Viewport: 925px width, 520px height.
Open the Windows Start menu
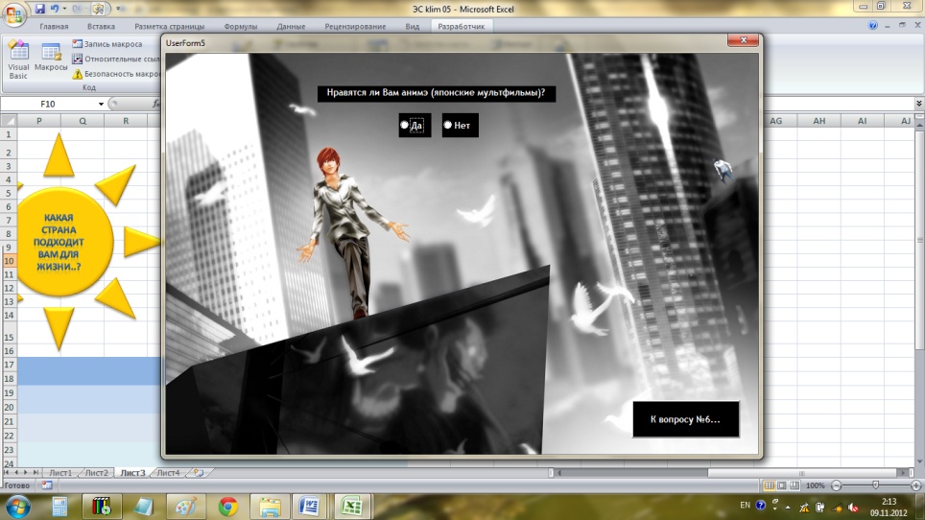point(17,507)
